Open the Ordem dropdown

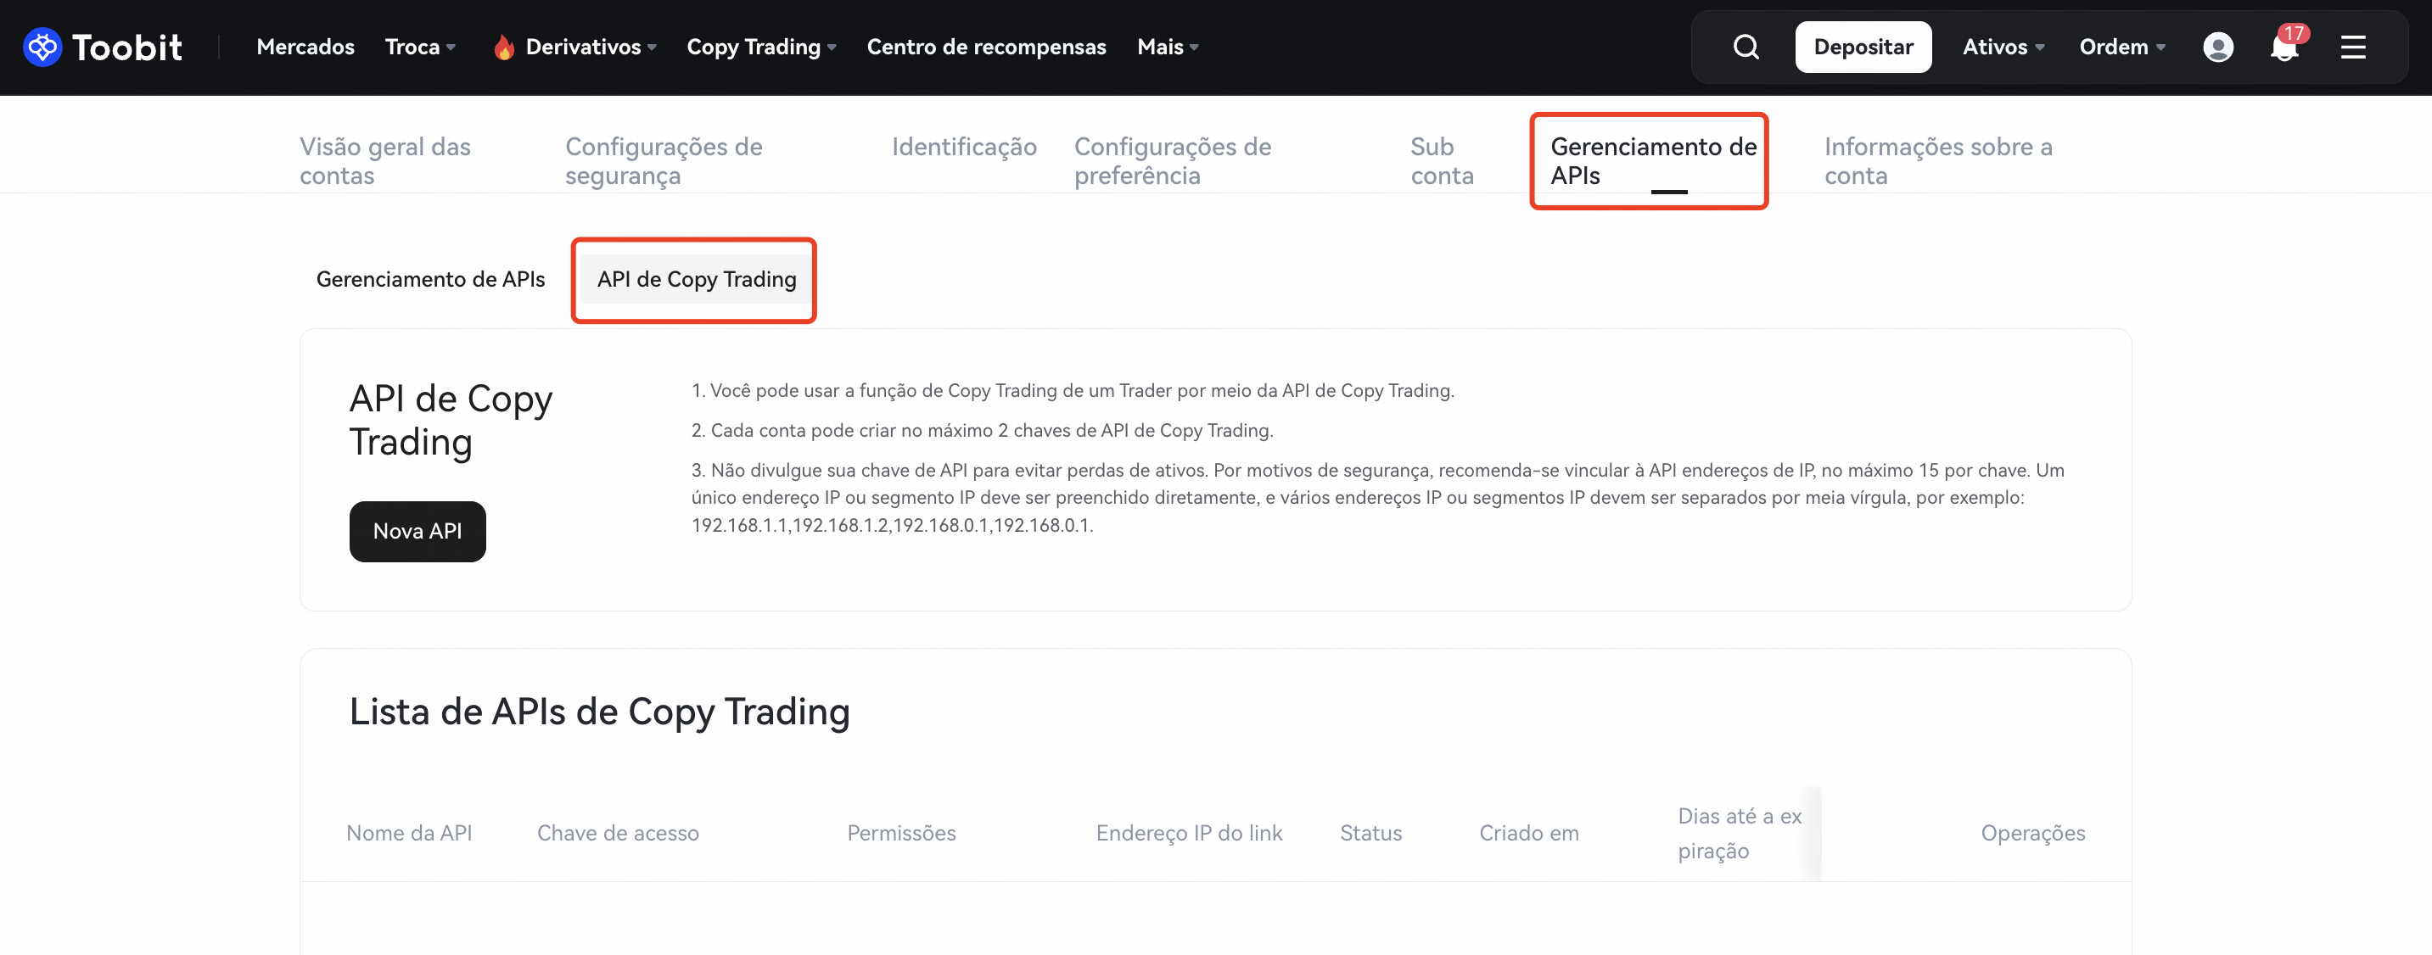click(2121, 47)
